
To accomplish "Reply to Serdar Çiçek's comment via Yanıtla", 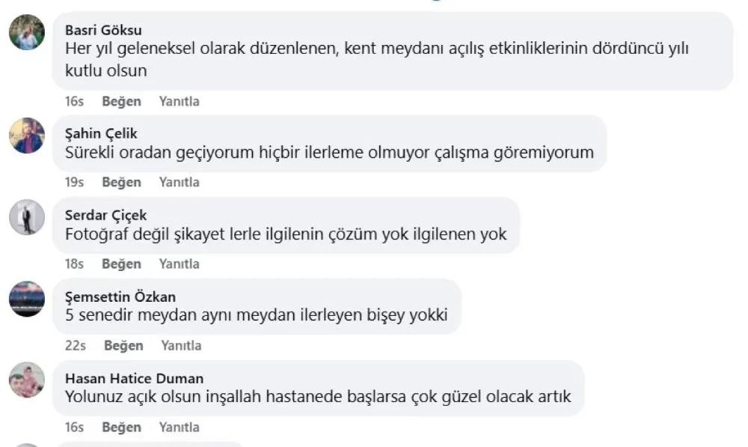I will 180,264.
